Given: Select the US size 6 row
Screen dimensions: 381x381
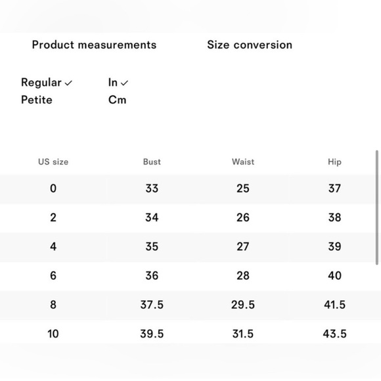Looking at the screenshot, I should pyautogui.click(x=188, y=276).
